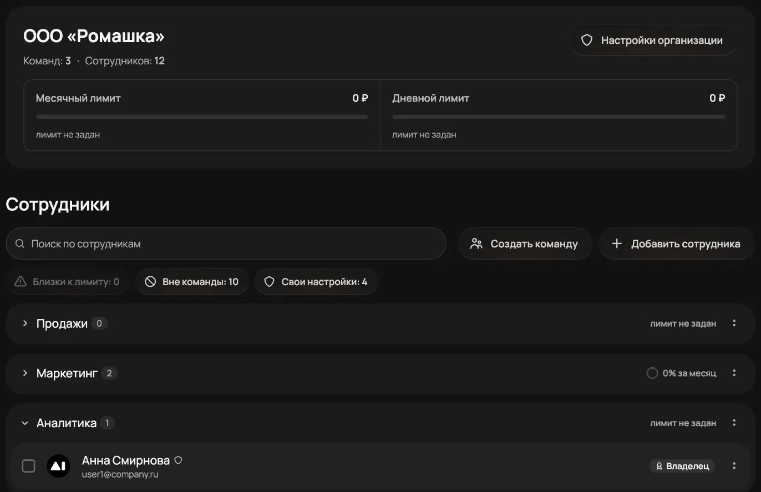Expand the Маркетинг team chevron
The width and height of the screenshot is (761, 492).
tap(25, 373)
